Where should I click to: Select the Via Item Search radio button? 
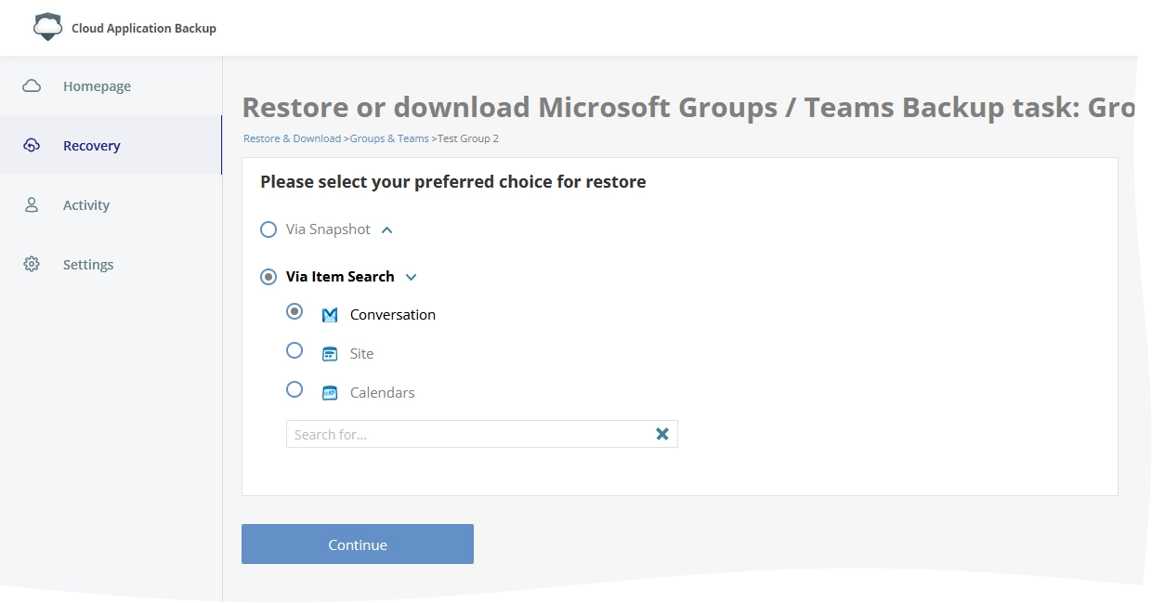268,277
